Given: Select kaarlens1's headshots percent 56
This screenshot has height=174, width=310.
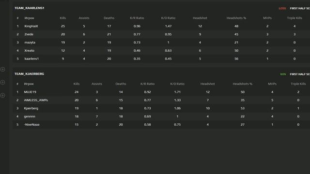Looking at the screenshot, I should (x=236, y=58).
